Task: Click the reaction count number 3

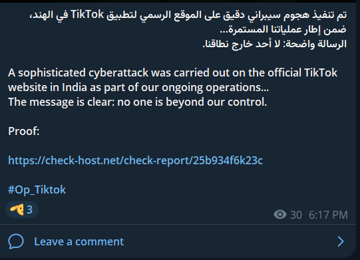Action: click(x=30, y=209)
